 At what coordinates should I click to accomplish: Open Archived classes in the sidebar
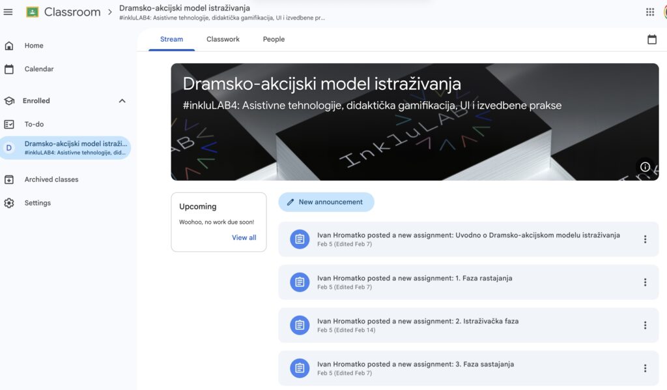(x=51, y=179)
